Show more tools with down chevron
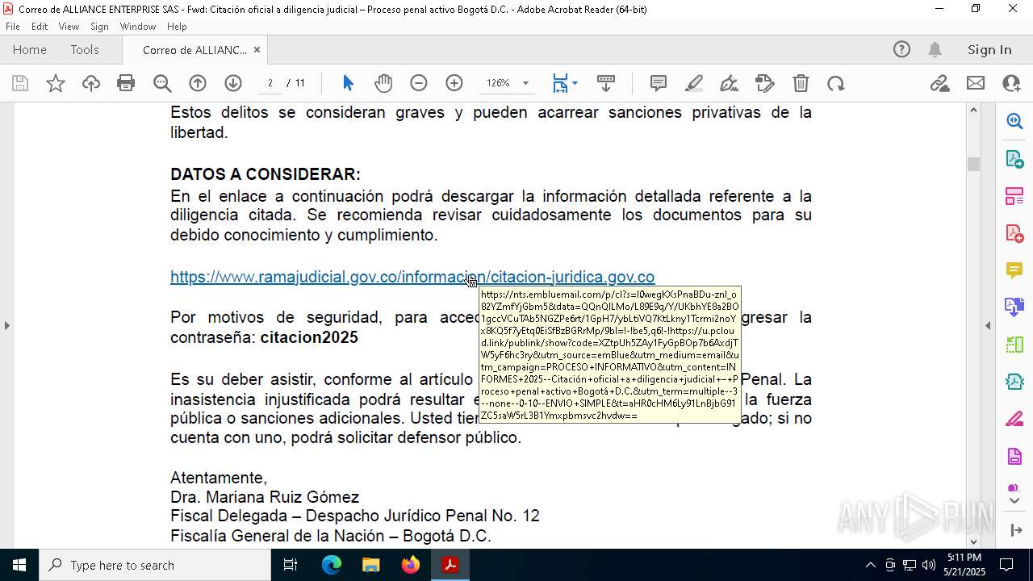This screenshot has height=581, width=1033. click(1014, 501)
